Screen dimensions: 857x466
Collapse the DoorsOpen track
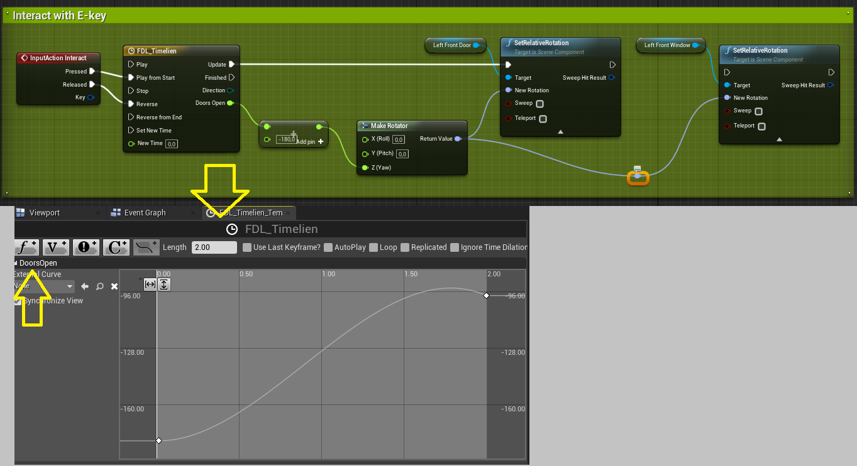click(16, 263)
